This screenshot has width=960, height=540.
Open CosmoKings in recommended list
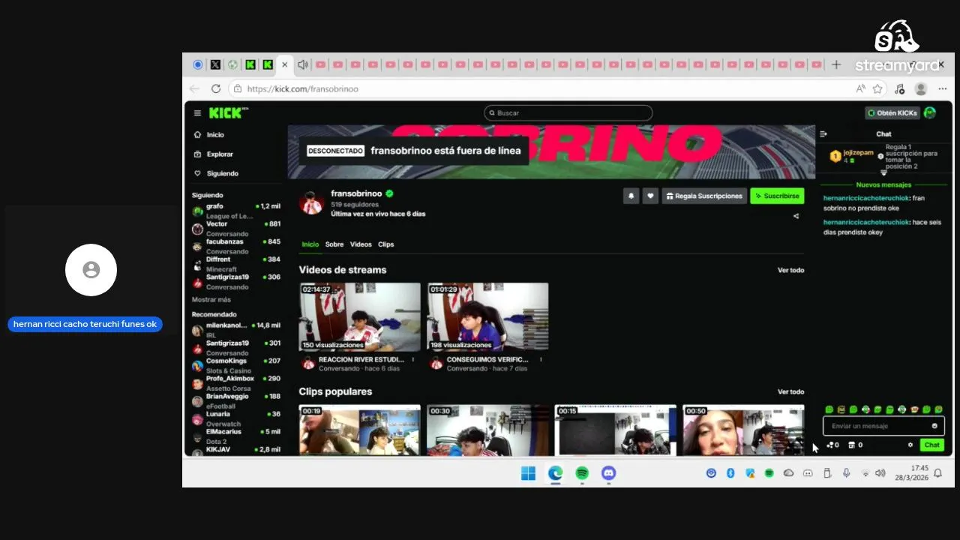coord(236,365)
